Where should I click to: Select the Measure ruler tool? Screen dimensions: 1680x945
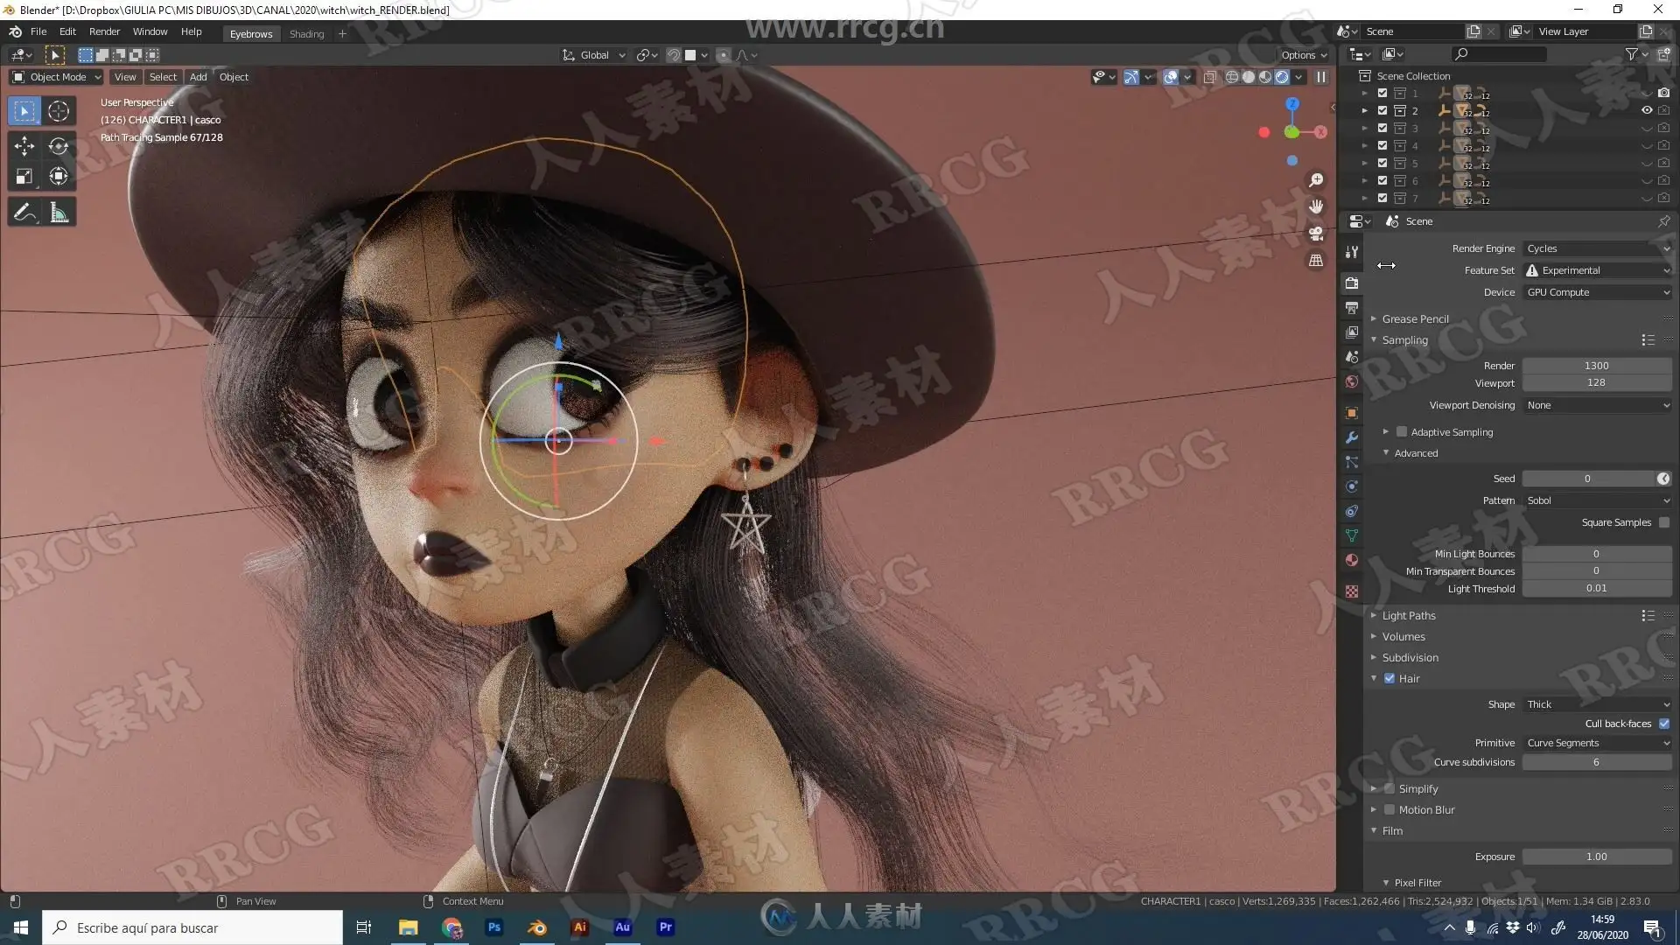(59, 213)
